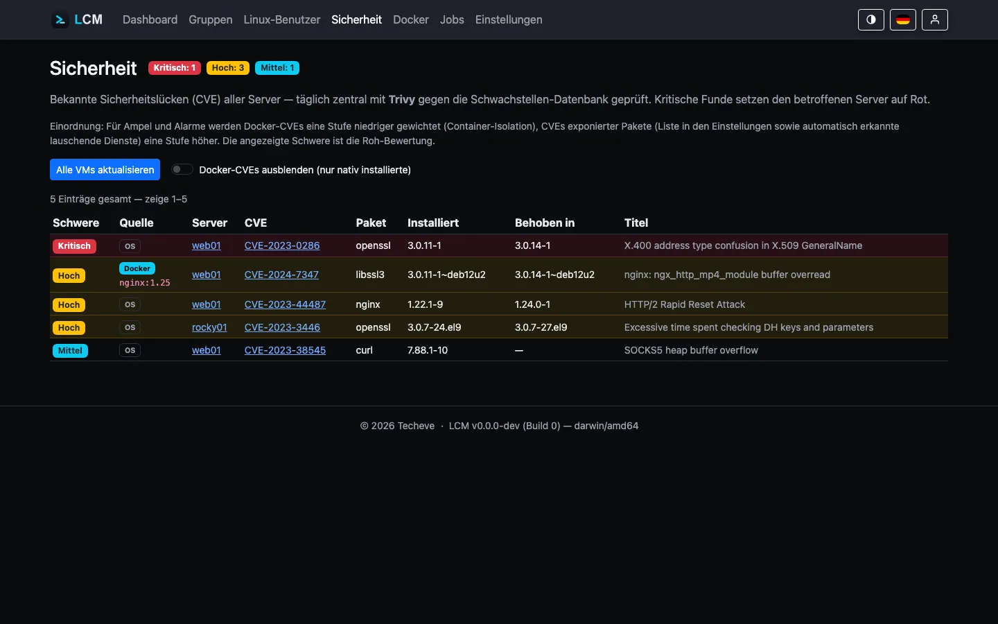Click installed version 7.88.1-10
This screenshot has height=624, width=998.
(x=428, y=350)
